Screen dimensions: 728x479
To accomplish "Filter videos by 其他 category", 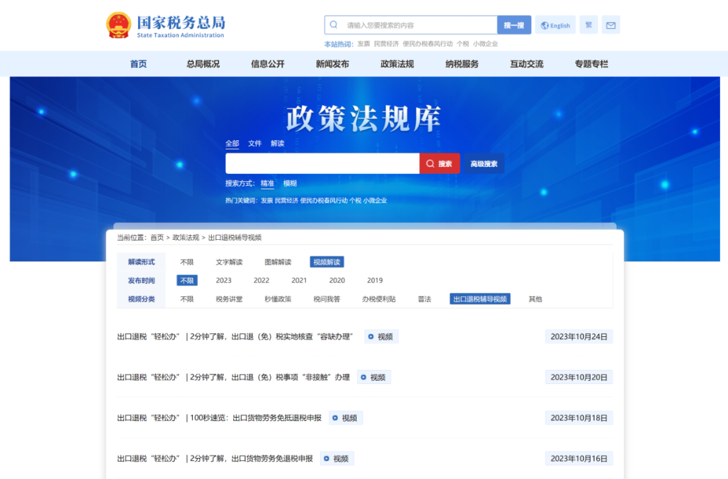I will (x=535, y=299).
